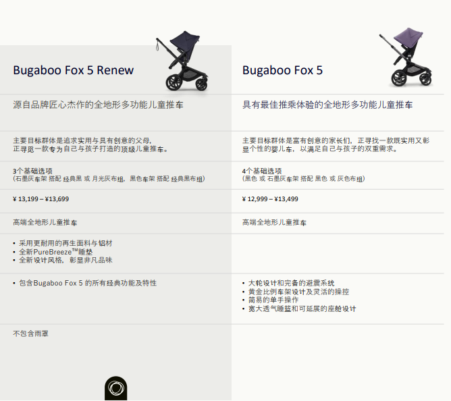
Task: Click the text 不包含雨罩
Action: 30,333
